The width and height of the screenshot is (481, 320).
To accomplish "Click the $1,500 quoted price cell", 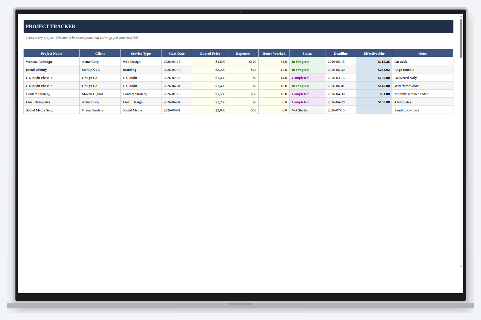I will pos(210,94).
